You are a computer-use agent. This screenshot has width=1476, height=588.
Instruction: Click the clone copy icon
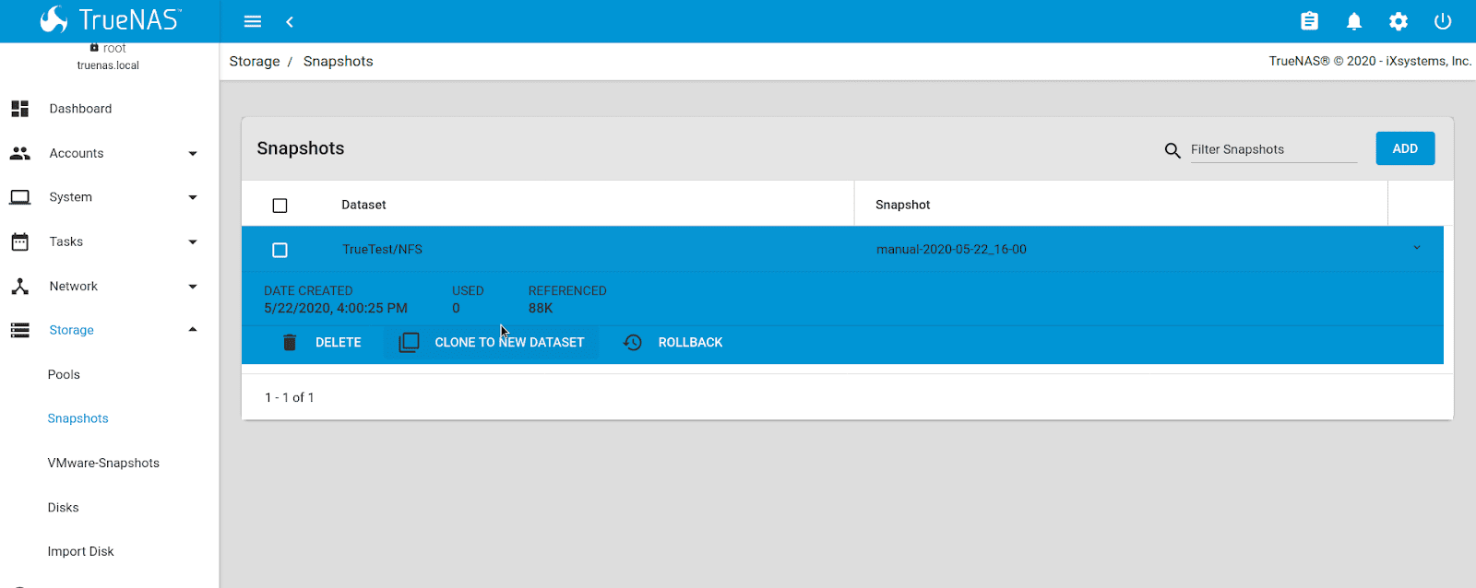(409, 342)
